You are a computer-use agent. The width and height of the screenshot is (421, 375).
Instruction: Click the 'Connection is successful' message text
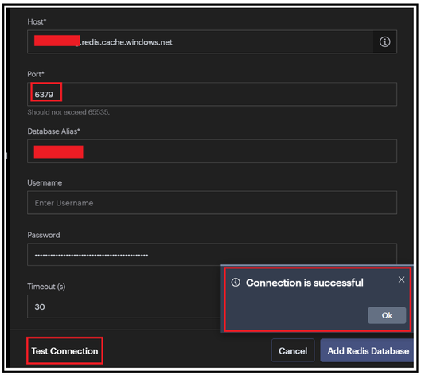(x=305, y=283)
